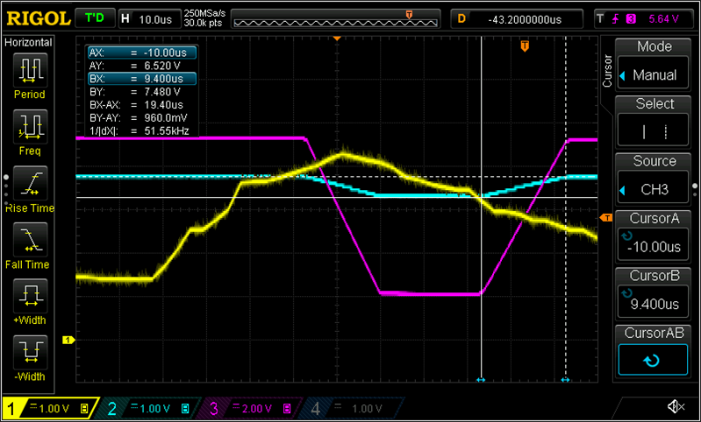Select the -Width measurement icon
Viewport: 701px width, 422px height.
tap(29, 352)
